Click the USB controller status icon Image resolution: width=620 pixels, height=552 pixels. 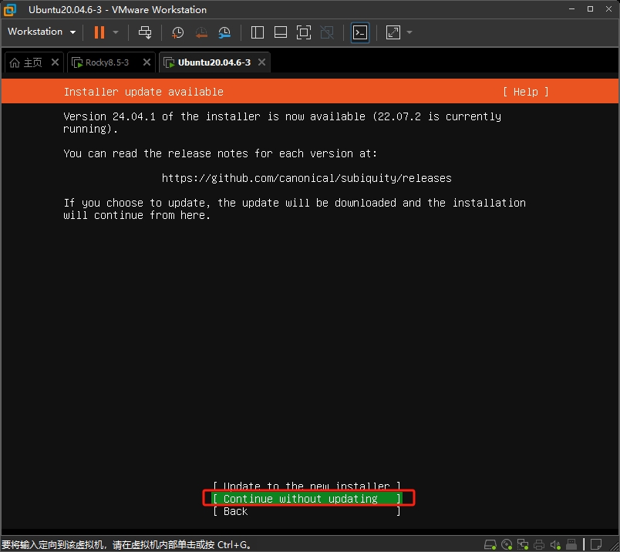571,544
